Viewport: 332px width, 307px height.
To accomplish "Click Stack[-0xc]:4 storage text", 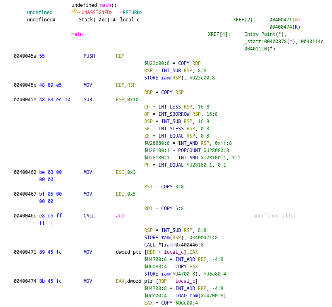I will point(97,20).
